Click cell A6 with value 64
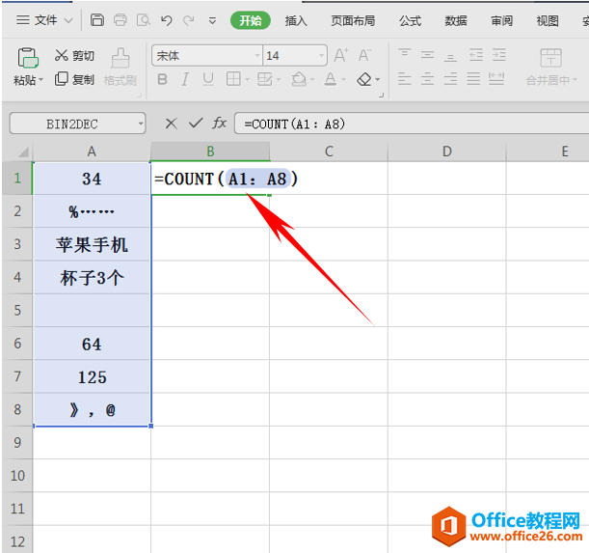Viewport: 589px width, 553px height. click(x=92, y=344)
